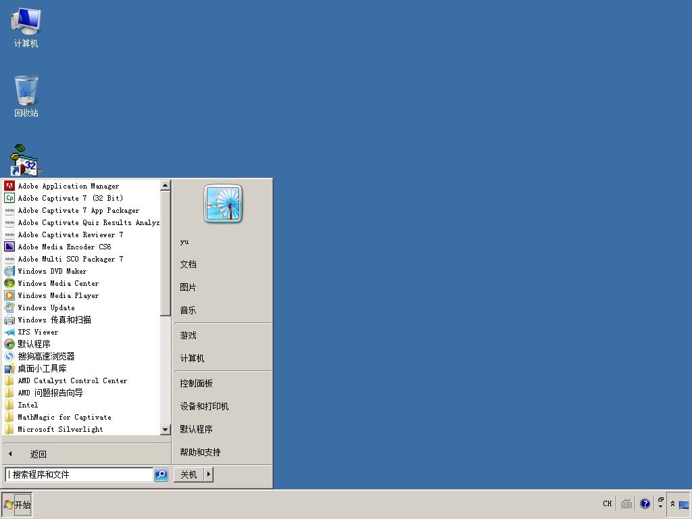This screenshot has height=519, width=692.
Task: Expand AMD 问题报告向导 folder
Action: tap(50, 393)
